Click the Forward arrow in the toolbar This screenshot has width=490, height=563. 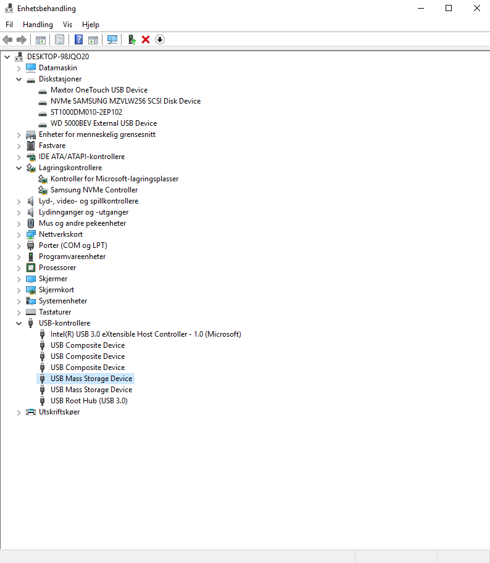[22, 39]
